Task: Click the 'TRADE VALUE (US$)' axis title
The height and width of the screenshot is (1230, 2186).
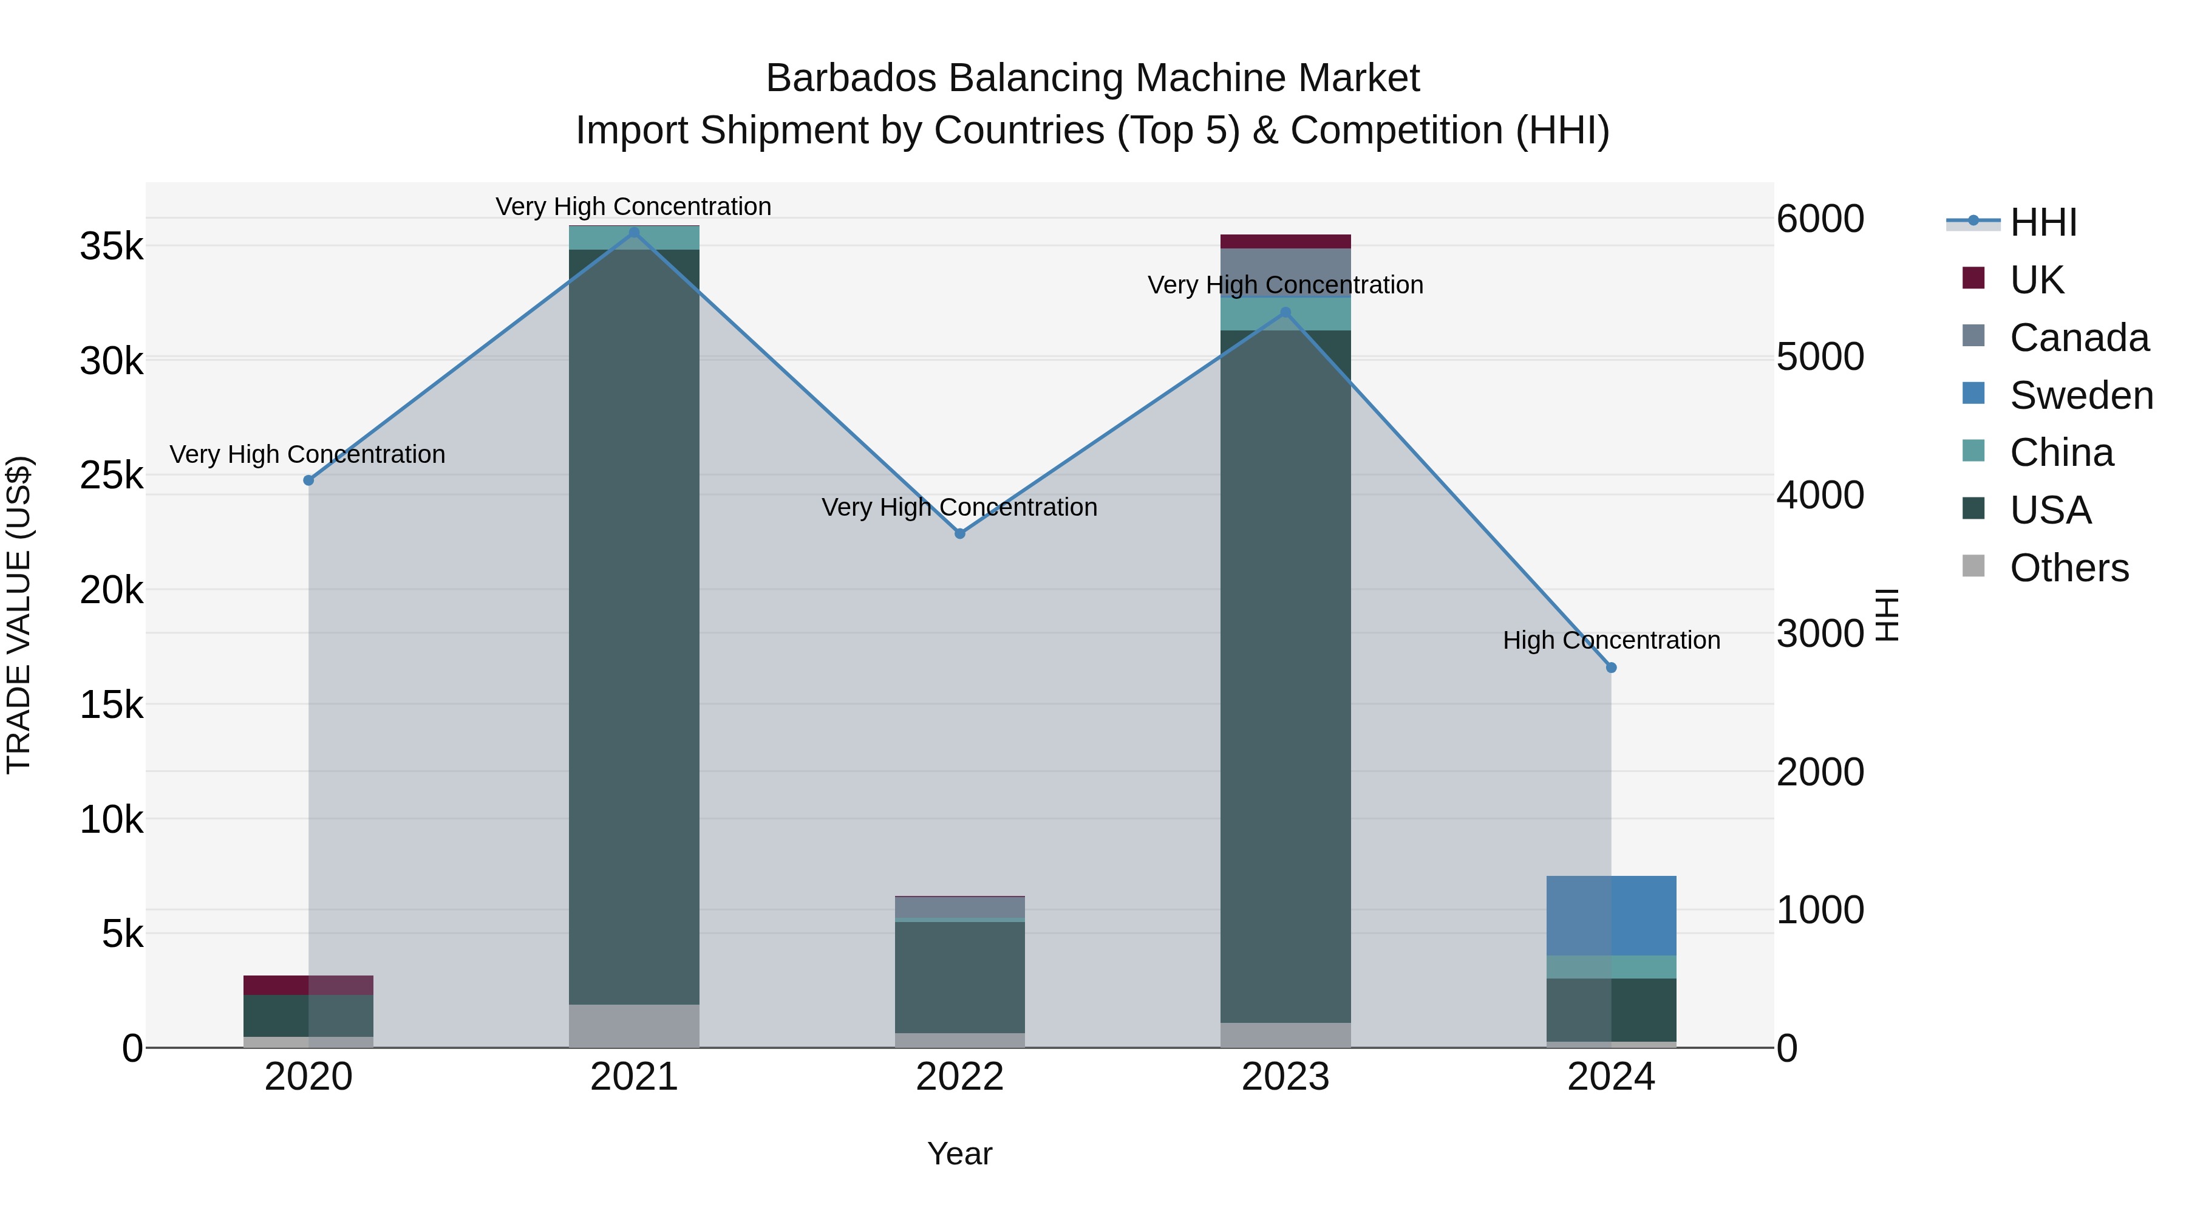Action: [x=19, y=615]
